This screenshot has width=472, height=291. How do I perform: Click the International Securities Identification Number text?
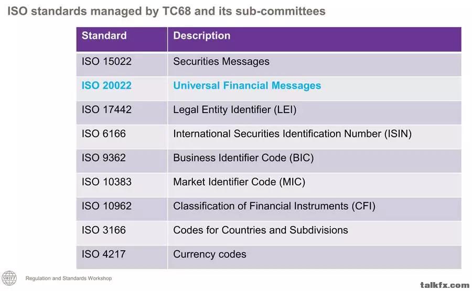(277, 134)
